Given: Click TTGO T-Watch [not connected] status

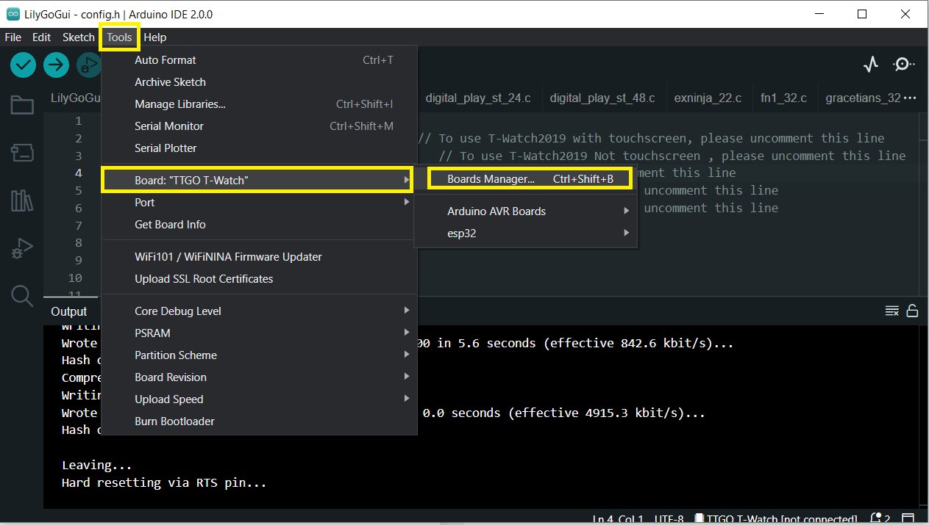Looking at the screenshot, I should 775,519.
